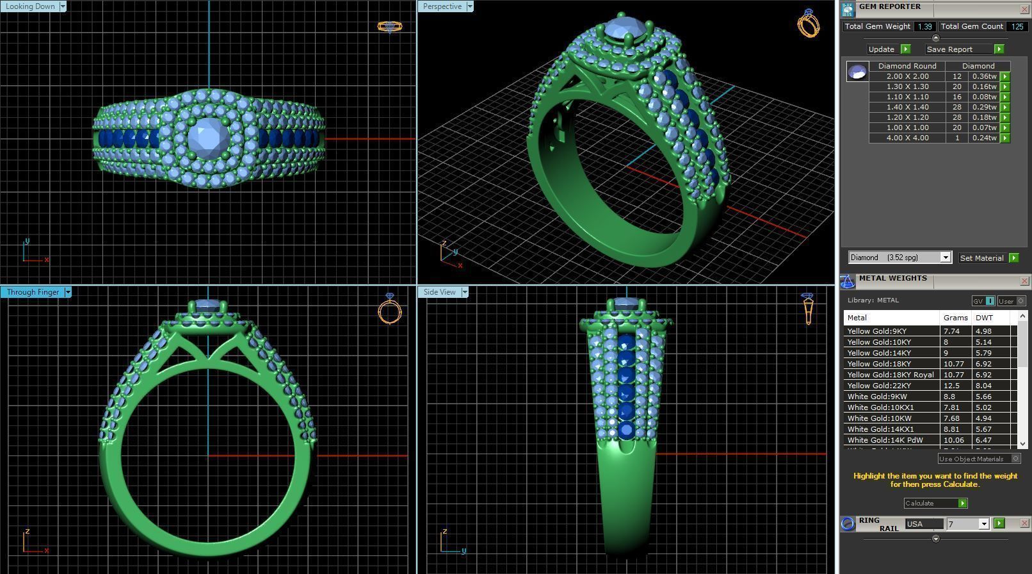The image size is (1032, 574).
Task: Click the Looking Down viewport ring icon
Action: point(390,26)
